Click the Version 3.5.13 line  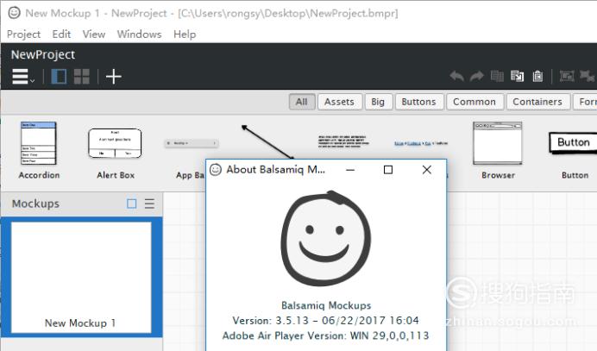(326, 321)
